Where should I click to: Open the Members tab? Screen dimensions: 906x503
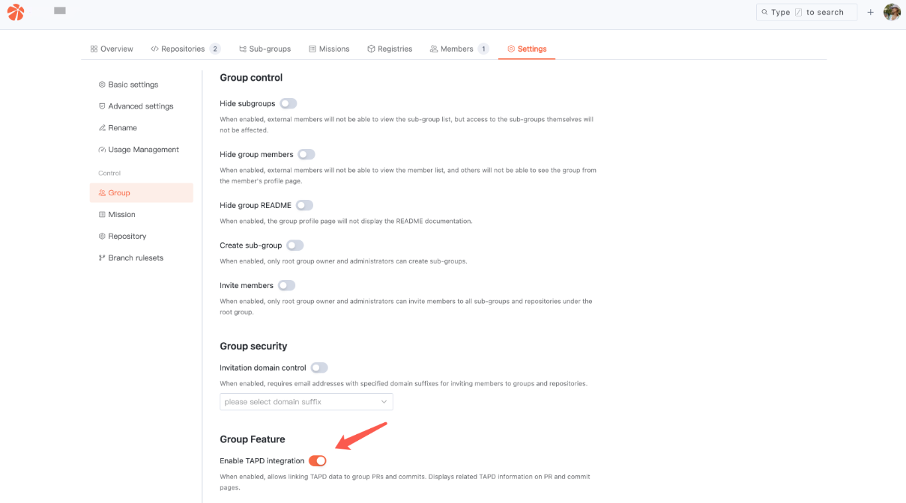456,49
